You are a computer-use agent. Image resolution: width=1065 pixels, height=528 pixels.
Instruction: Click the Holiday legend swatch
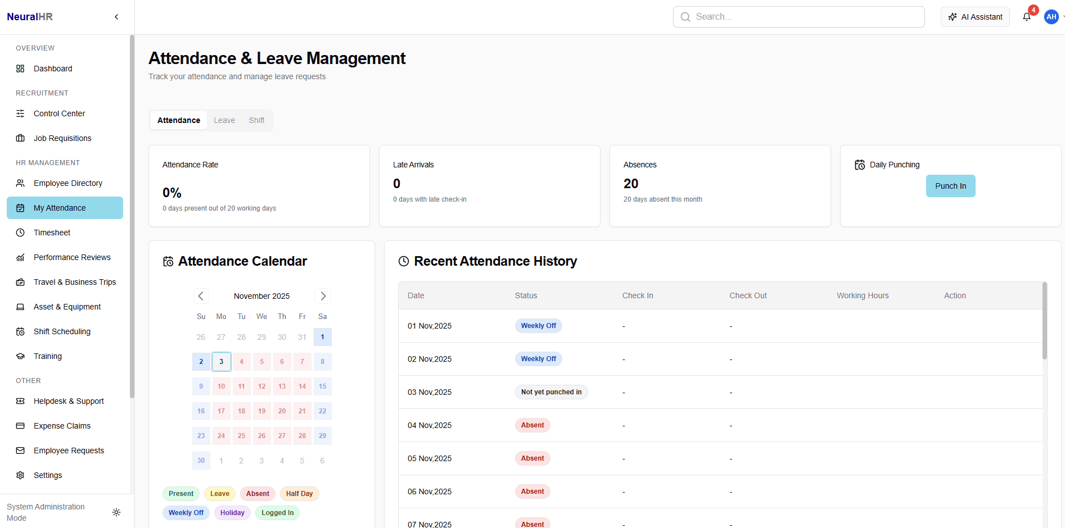pos(232,513)
